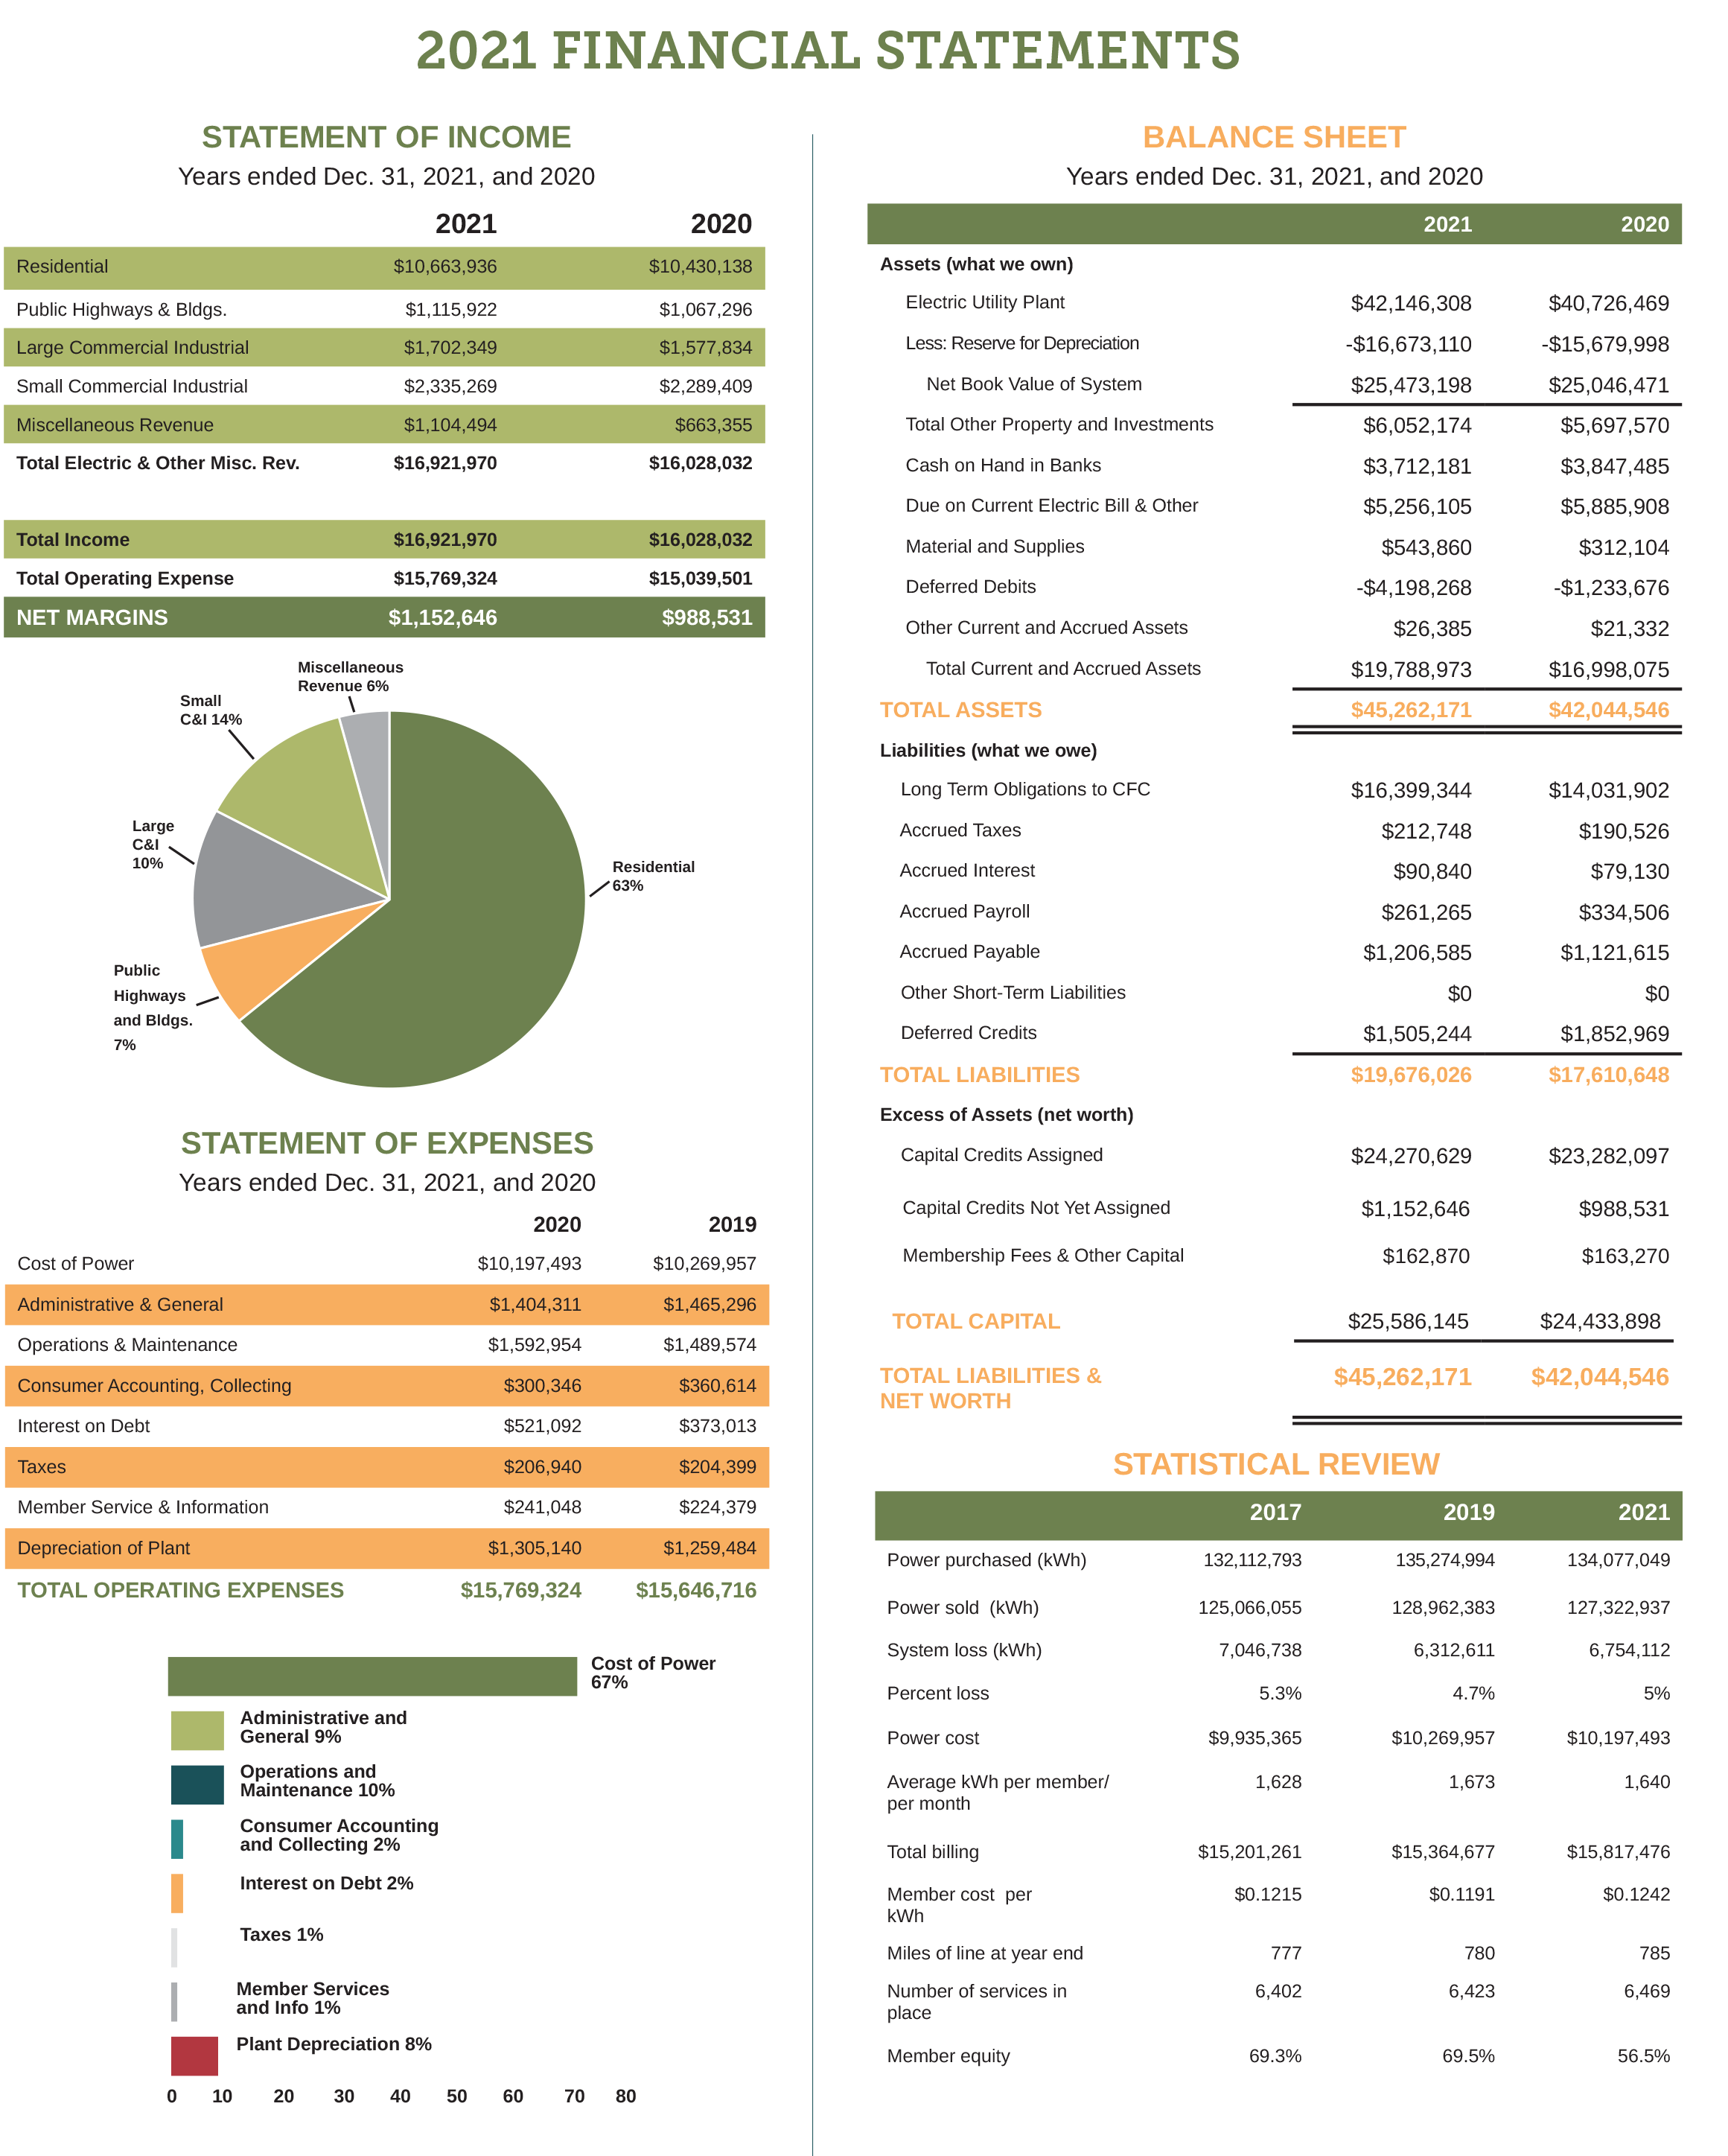Click the red Plant Depreciation bar
This screenshot has height=2156, width=1728.
[x=194, y=2056]
